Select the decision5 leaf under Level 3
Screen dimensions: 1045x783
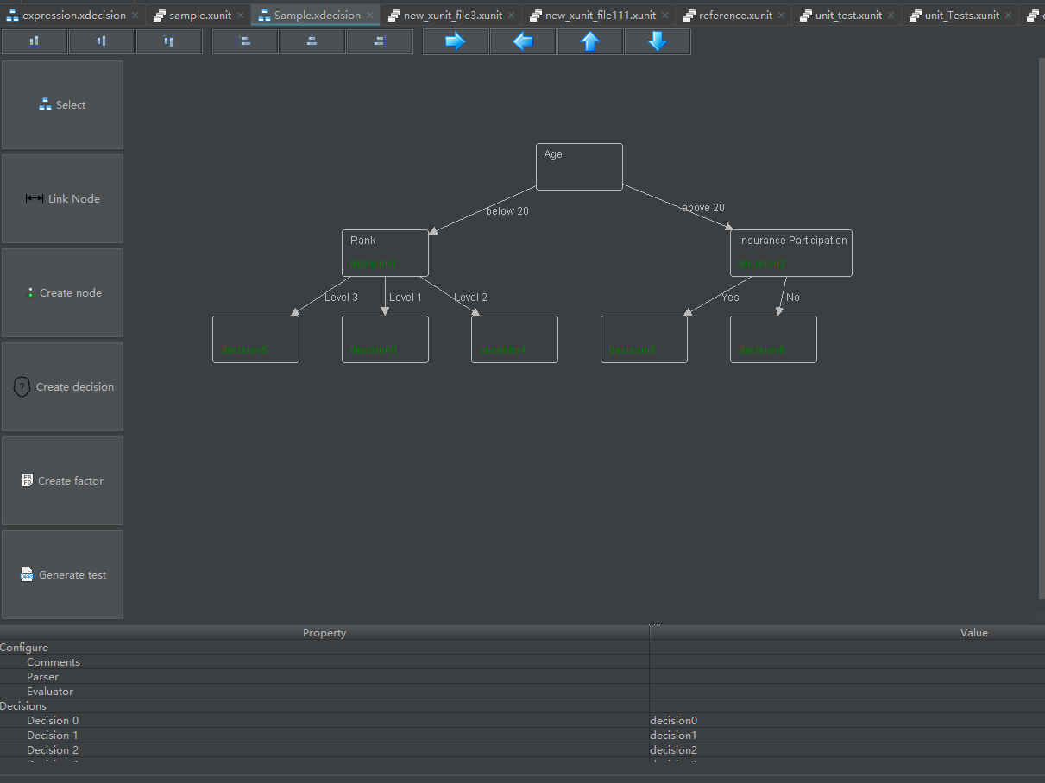pyautogui.click(x=255, y=339)
